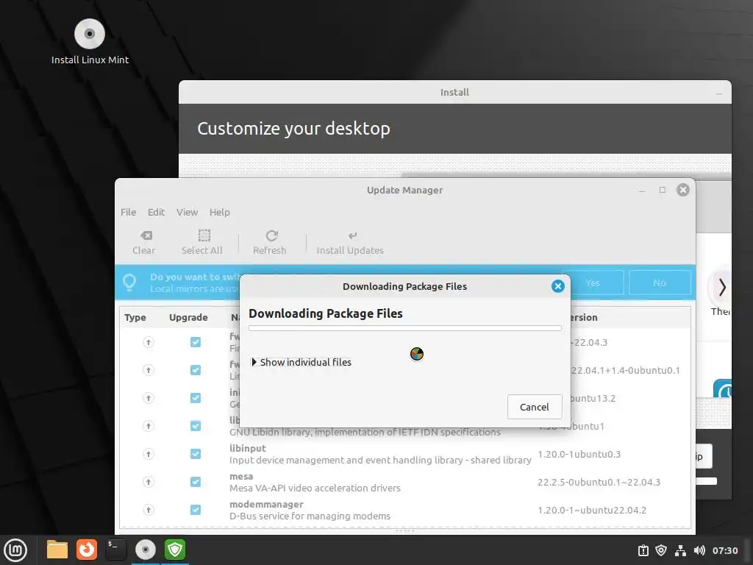Click the next-slide chevron in the Install window
This screenshot has width=753, height=565.
coord(722,288)
